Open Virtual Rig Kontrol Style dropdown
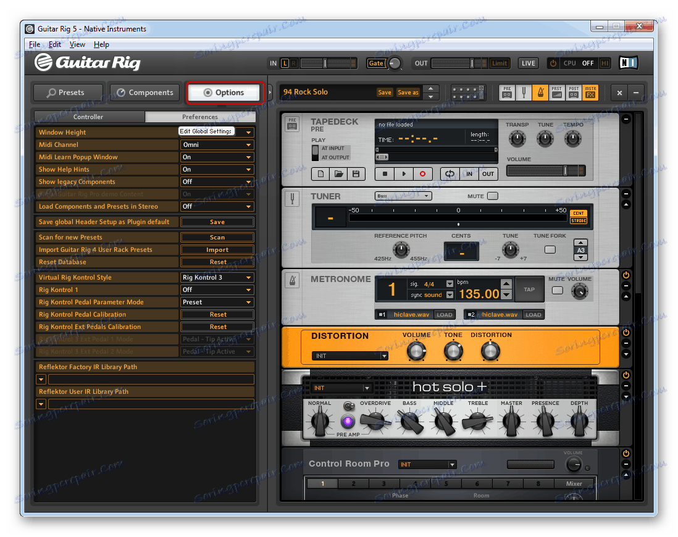The width and height of the screenshot is (678, 537). (217, 277)
